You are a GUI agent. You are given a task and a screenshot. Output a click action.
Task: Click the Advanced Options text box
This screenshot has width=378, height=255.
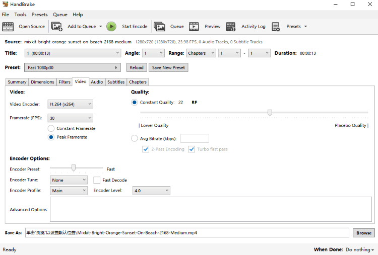(x=211, y=209)
